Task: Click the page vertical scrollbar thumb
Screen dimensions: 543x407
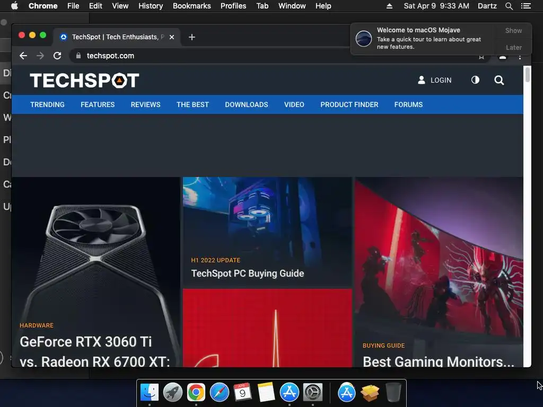Action: (x=528, y=74)
